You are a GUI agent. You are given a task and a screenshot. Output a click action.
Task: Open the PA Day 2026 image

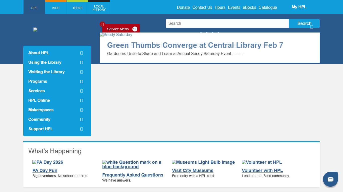(48, 162)
